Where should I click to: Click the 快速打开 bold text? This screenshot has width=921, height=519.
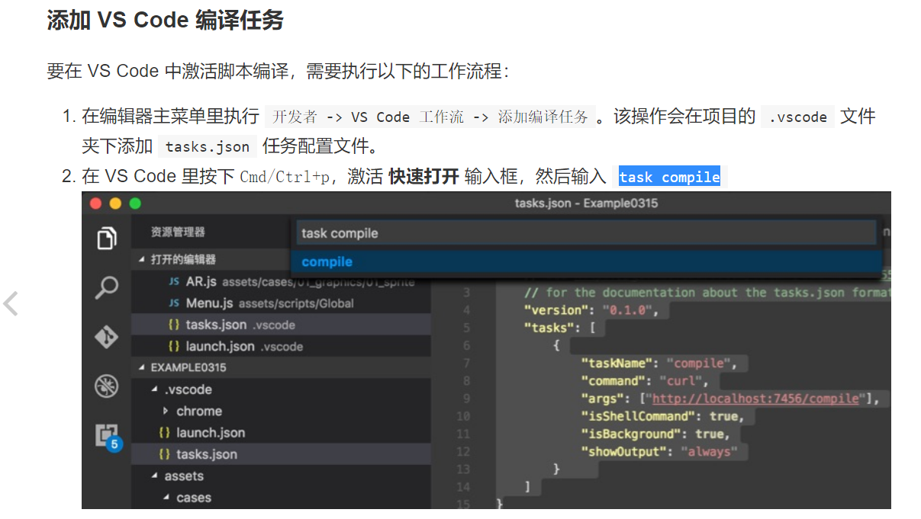tap(423, 177)
